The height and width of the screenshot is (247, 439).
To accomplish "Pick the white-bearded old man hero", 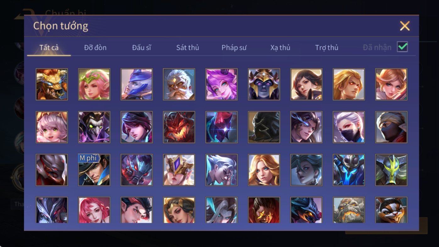I will pos(179,84).
